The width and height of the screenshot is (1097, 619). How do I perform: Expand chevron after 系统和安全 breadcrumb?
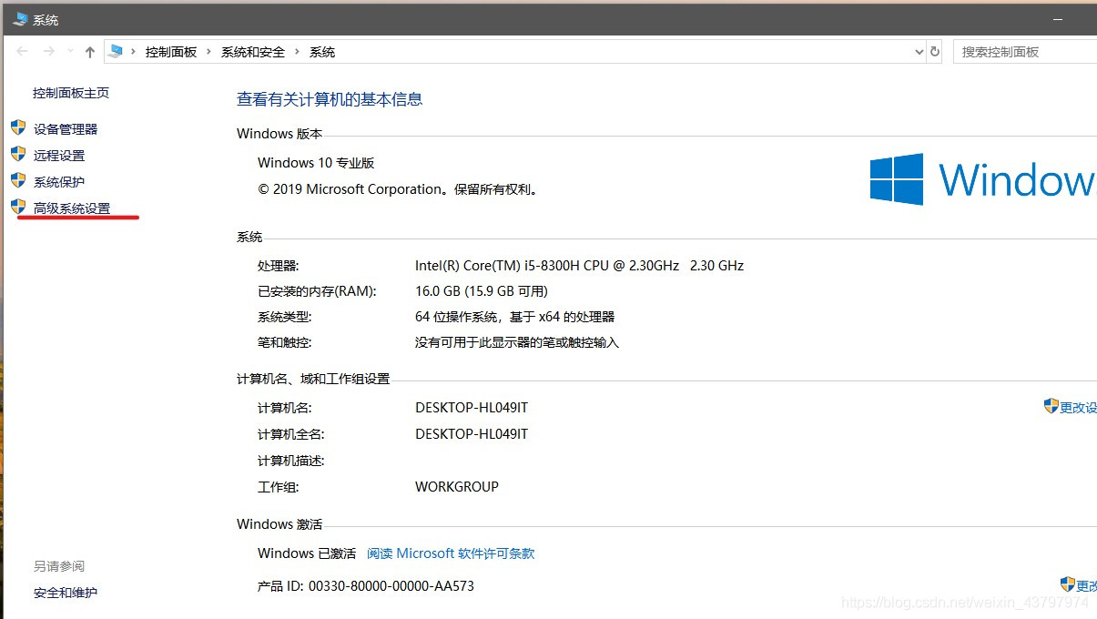(297, 52)
